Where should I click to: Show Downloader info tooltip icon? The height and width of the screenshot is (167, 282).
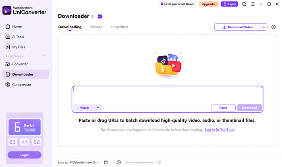click(93, 17)
